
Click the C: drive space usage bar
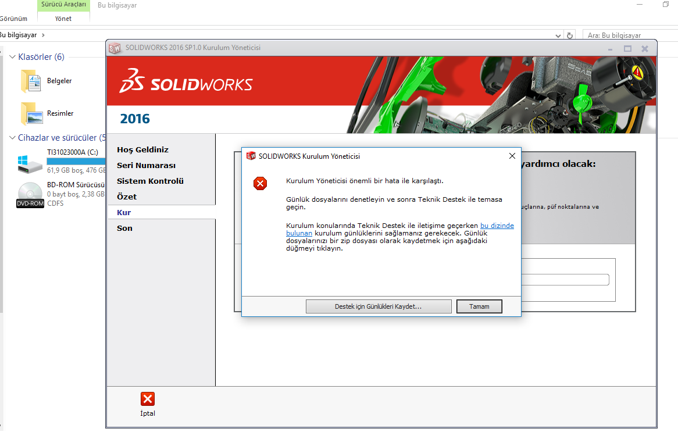76,161
